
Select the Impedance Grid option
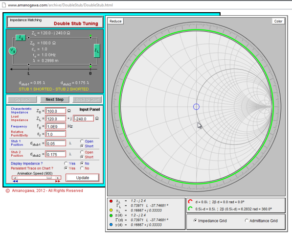195,221
